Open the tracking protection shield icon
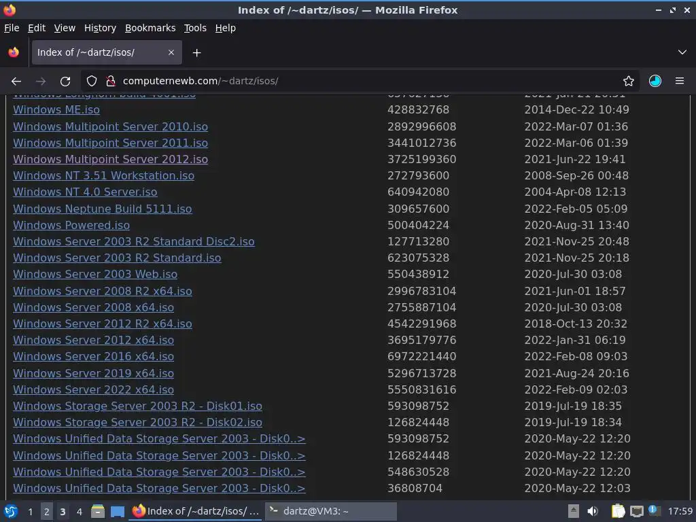The width and height of the screenshot is (696, 522). tap(92, 82)
